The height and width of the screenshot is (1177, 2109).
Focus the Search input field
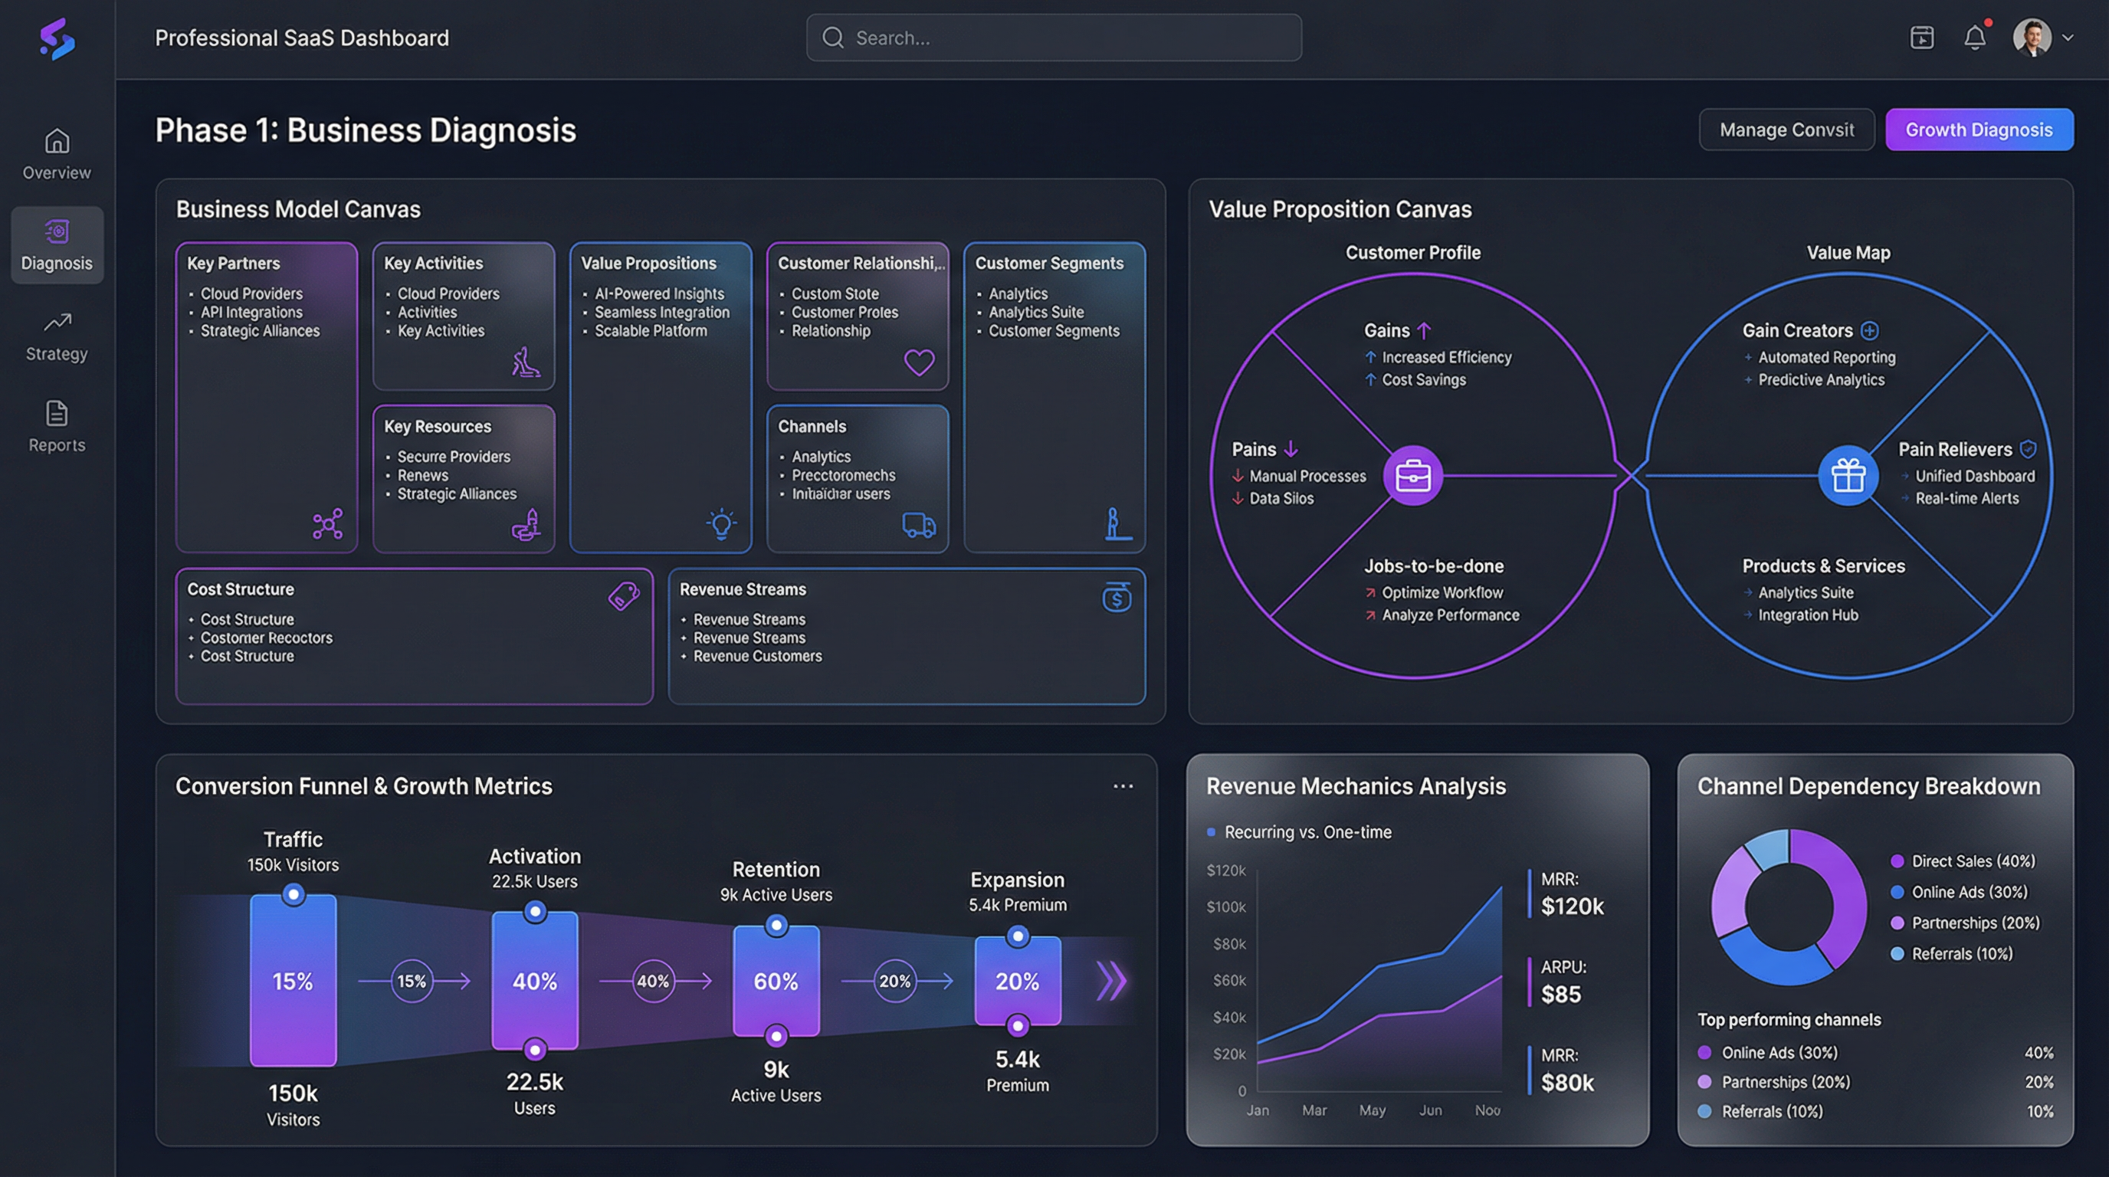1064,38
